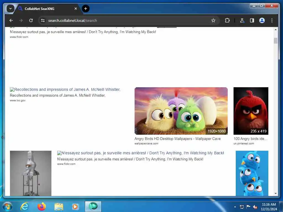Close the CollabNet SearXNG tab

tap(76, 9)
